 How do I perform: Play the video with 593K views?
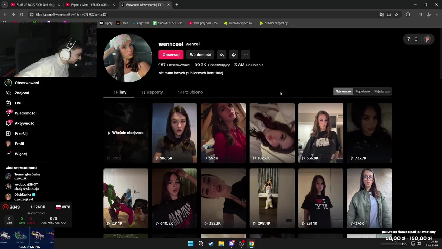[x=223, y=133]
